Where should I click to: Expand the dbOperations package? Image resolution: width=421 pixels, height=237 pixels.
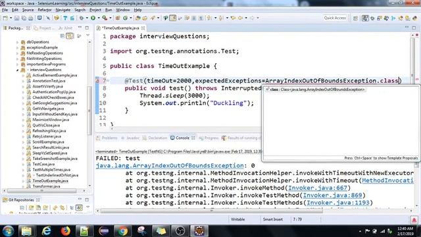18,42
